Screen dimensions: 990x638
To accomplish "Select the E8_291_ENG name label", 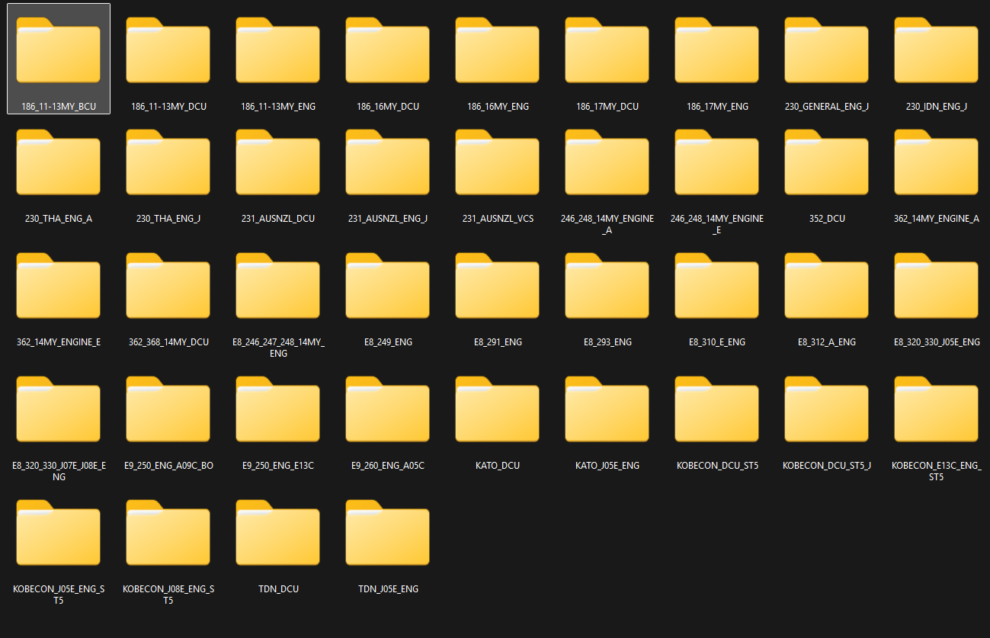I will [498, 342].
